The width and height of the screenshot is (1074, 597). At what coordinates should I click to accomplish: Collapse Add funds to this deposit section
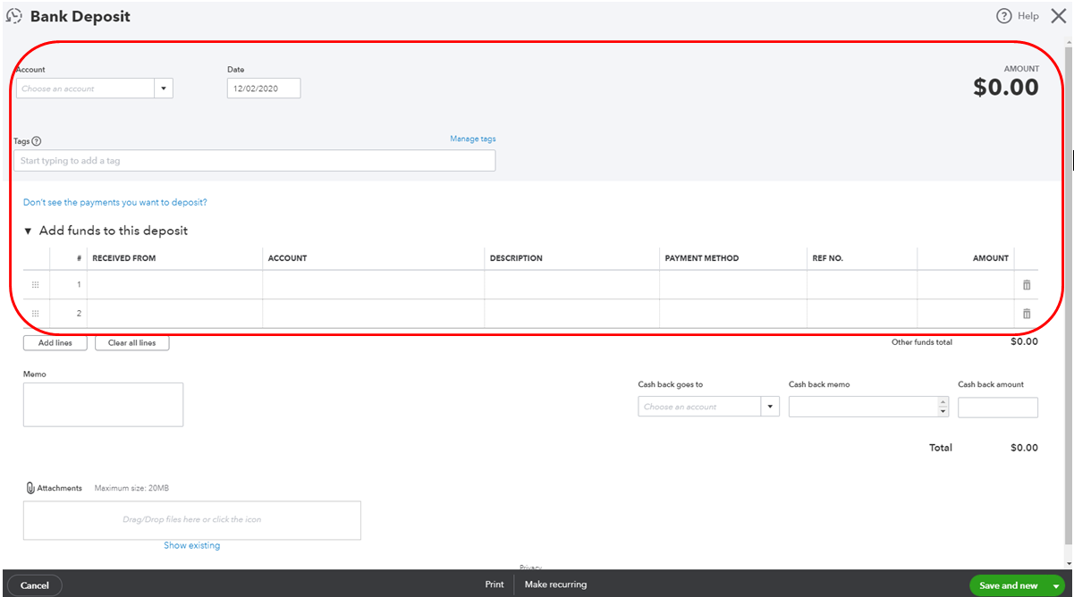[28, 231]
